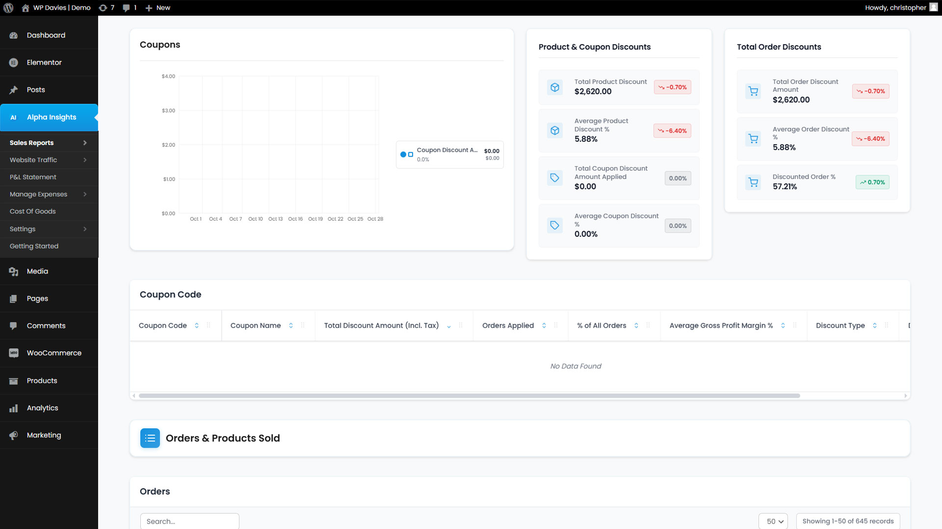Expand the Manage Expenses submenu chevron

coord(85,194)
